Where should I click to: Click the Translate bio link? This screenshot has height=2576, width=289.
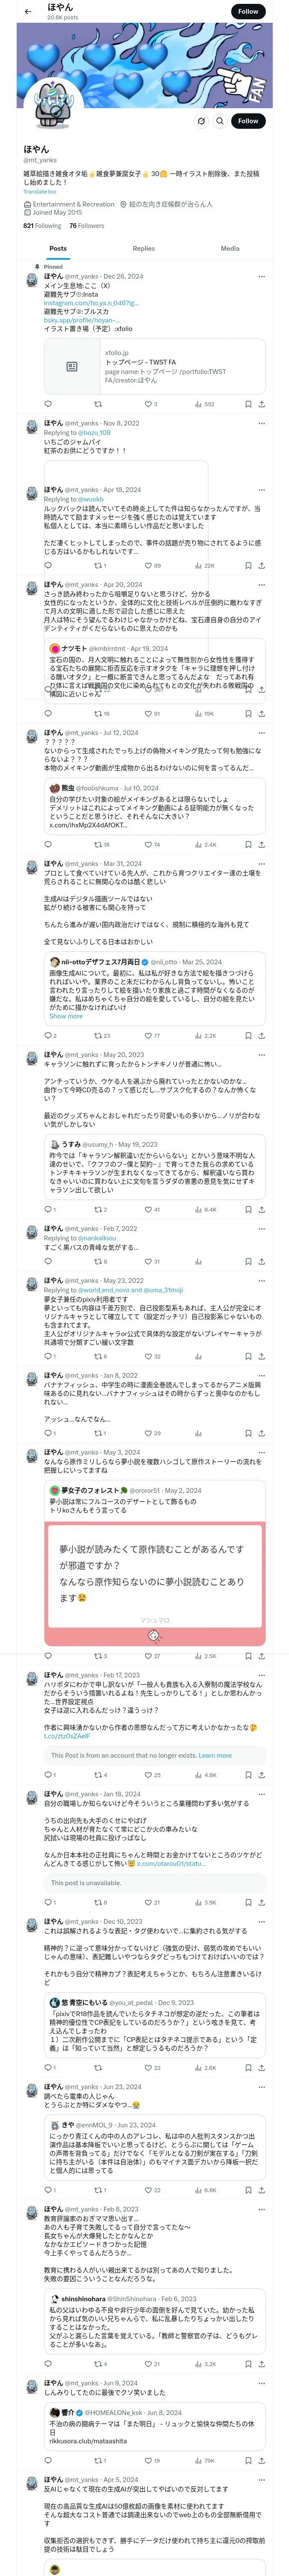(x=40, y=191)
